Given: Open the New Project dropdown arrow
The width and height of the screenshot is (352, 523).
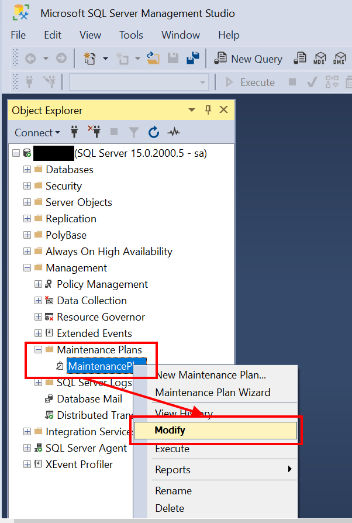Looking at the screenshot, I should (x=105, y=59).
